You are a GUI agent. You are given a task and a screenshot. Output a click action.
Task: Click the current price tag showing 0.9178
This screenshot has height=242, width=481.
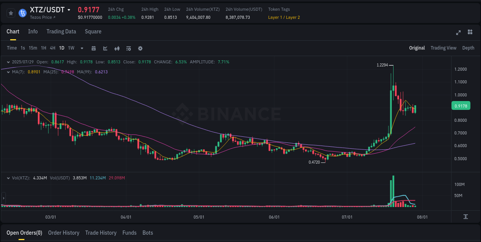[x=461, y=105]
